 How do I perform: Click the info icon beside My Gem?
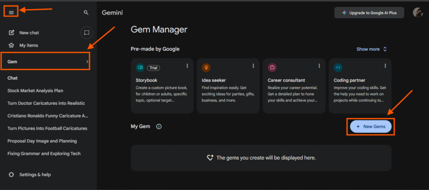159,127
